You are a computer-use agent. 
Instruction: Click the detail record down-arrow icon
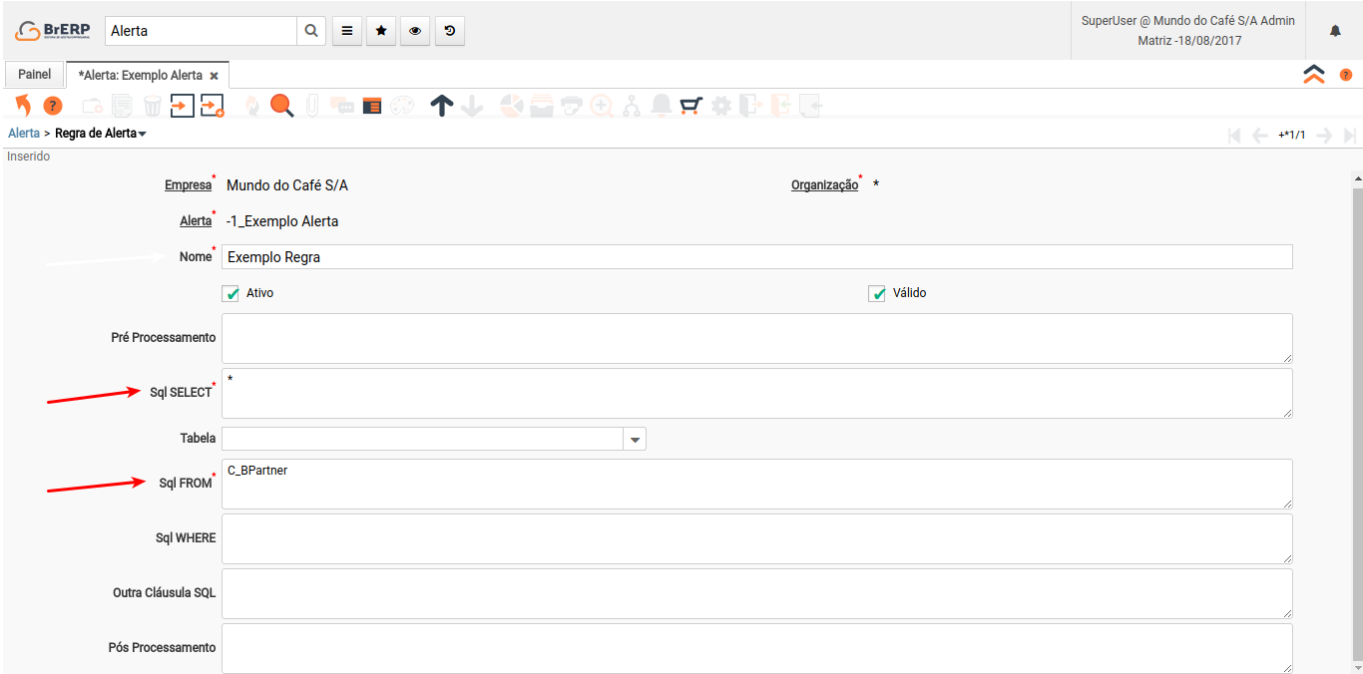click(x=472, y=105)
